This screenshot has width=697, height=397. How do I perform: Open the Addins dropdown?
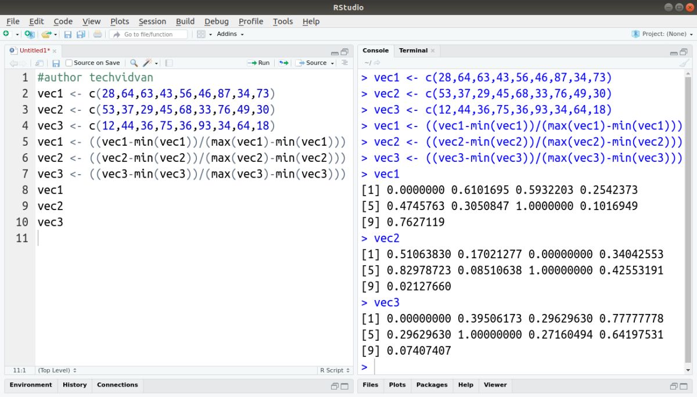click(227, 34)
